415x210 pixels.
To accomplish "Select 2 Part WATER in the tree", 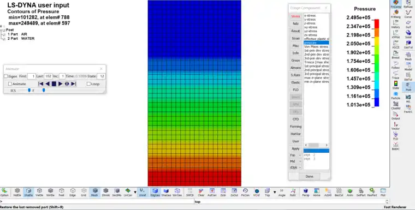I will tap(21, 38).
